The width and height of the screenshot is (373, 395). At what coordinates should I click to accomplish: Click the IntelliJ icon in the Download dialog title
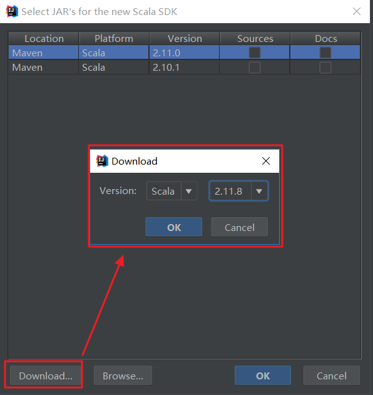pyautogui.click(x=102, y=161)
